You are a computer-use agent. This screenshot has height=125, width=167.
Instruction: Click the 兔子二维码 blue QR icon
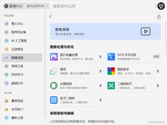[54, 100]
